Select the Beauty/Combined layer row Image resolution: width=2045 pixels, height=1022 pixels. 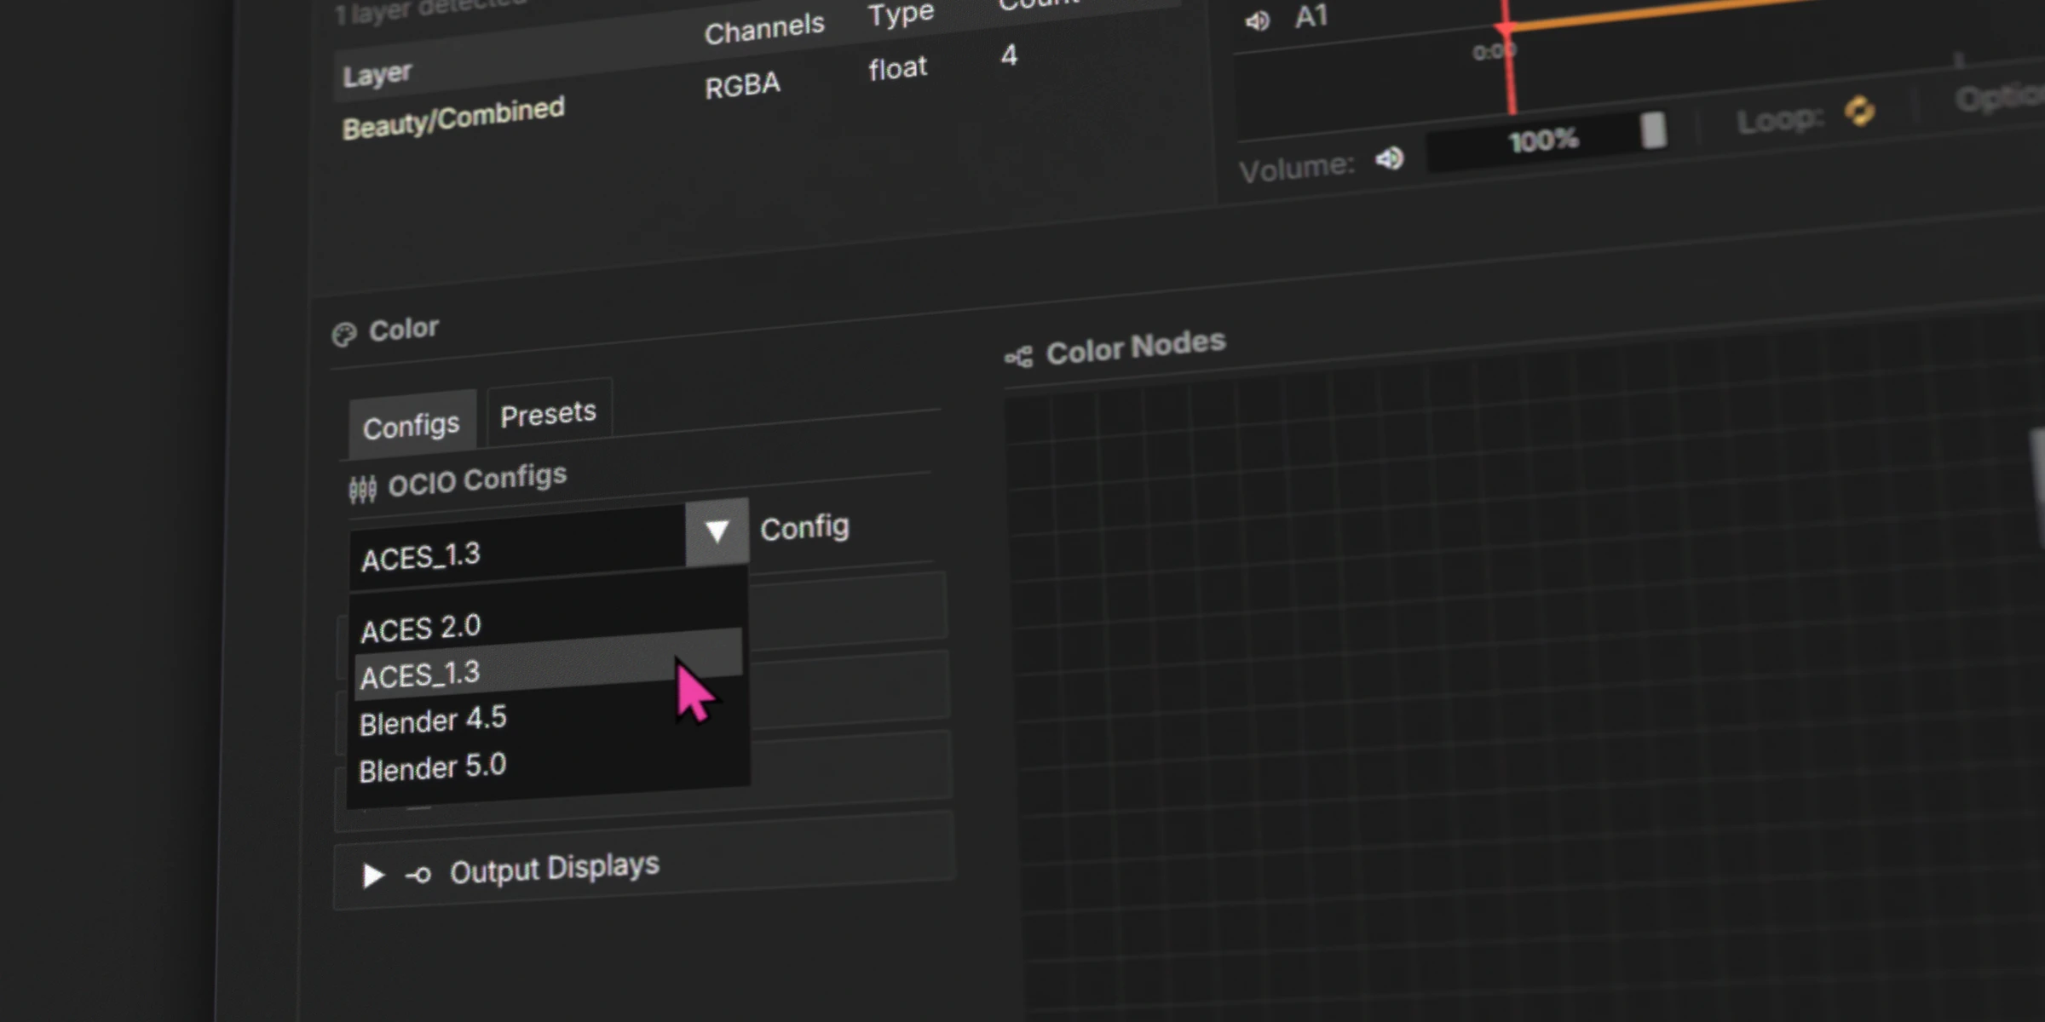[x=453, y=118]
